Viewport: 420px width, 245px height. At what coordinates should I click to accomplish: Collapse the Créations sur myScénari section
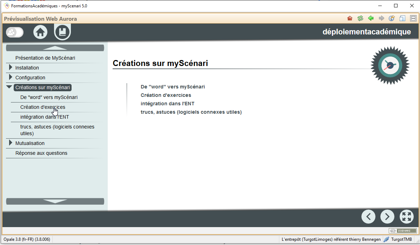coord(9,87)
